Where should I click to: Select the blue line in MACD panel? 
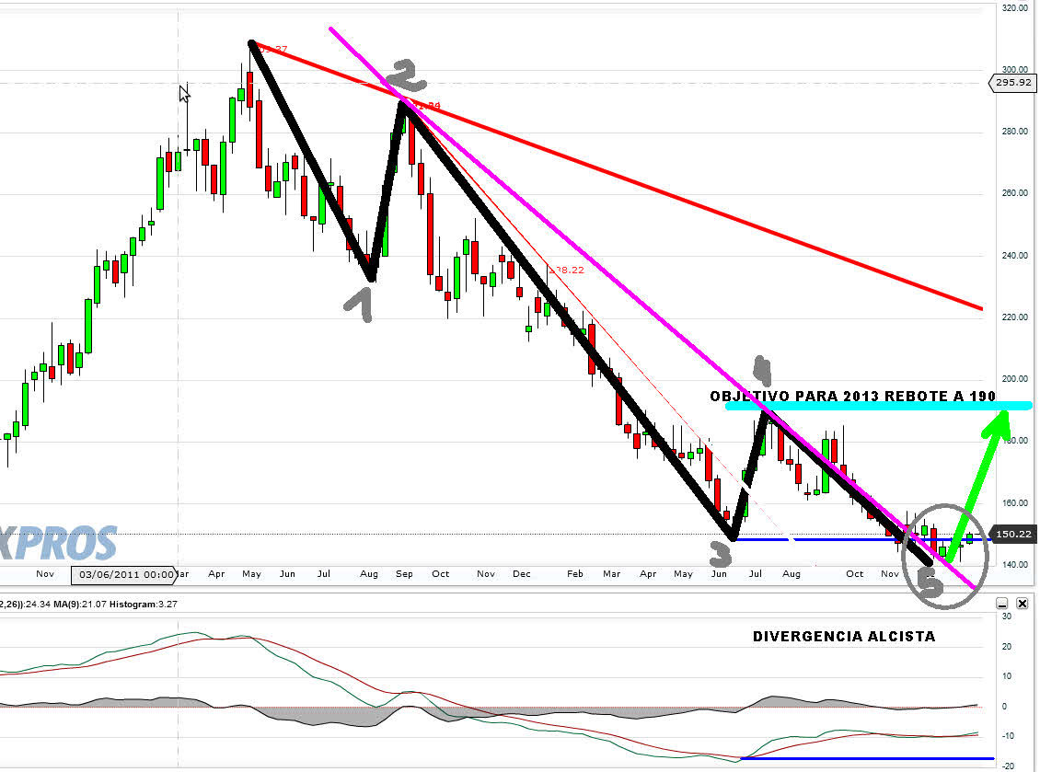tap(865, 758)
